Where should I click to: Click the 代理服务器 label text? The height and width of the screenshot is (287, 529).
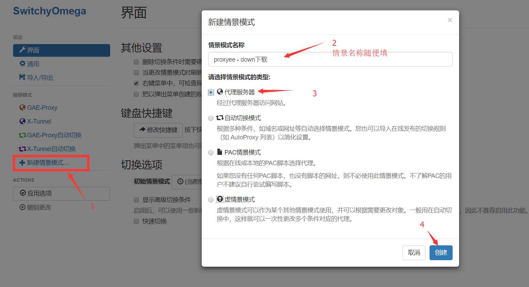tap(240, 92)
